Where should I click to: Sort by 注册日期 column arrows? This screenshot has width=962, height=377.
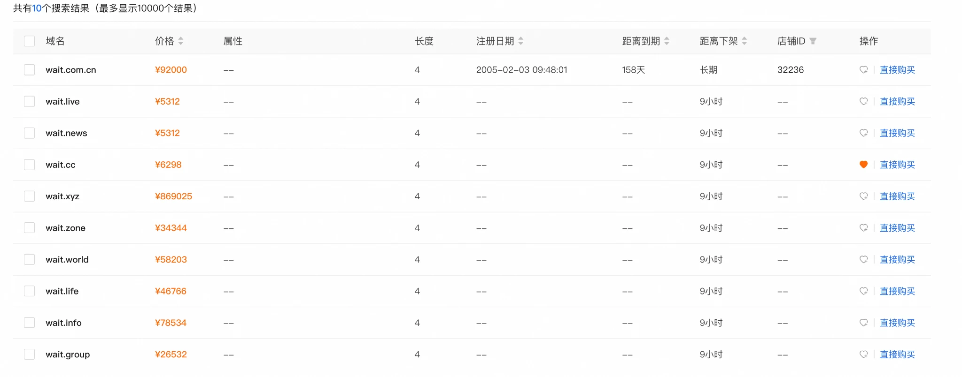click(x=521, y=41)
